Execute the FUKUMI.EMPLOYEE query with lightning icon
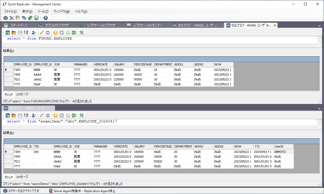 click(56, 33)
